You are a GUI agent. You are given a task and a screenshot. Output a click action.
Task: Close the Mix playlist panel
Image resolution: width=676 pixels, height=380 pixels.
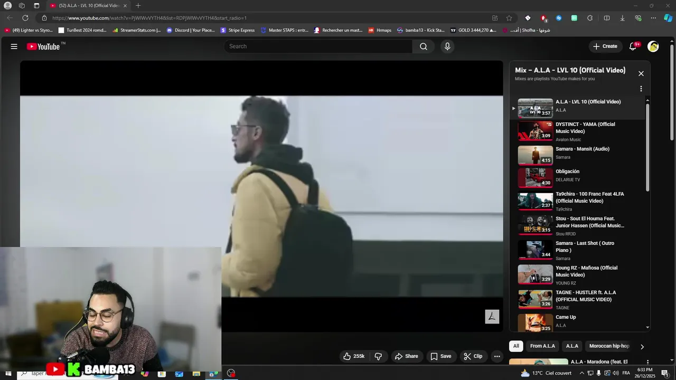point(641,73)
